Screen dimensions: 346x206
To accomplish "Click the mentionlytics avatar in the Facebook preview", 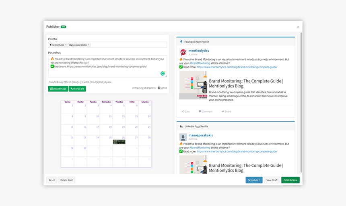I will (x=183, y=52).
